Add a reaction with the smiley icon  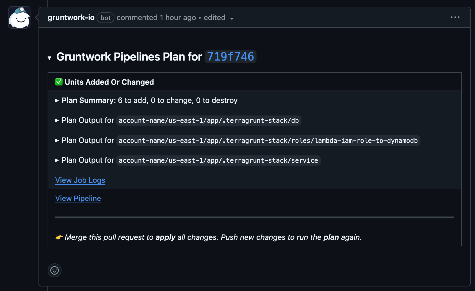click(55, 270)
